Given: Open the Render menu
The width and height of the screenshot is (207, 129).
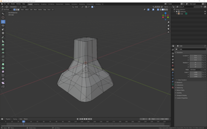Looking at the screenshot, I should (x=13, y=4).
